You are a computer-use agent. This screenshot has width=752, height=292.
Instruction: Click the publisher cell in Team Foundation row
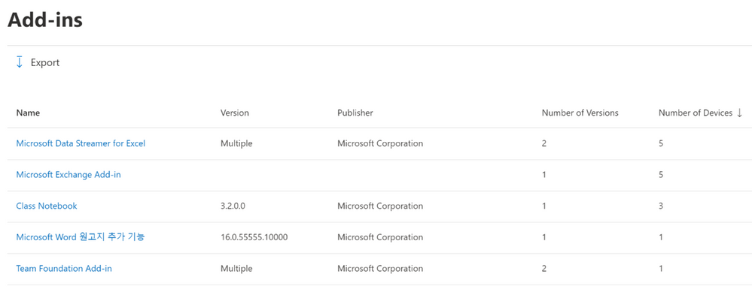tap(380, 269)
